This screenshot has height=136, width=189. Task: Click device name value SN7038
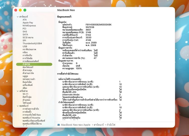90,27
